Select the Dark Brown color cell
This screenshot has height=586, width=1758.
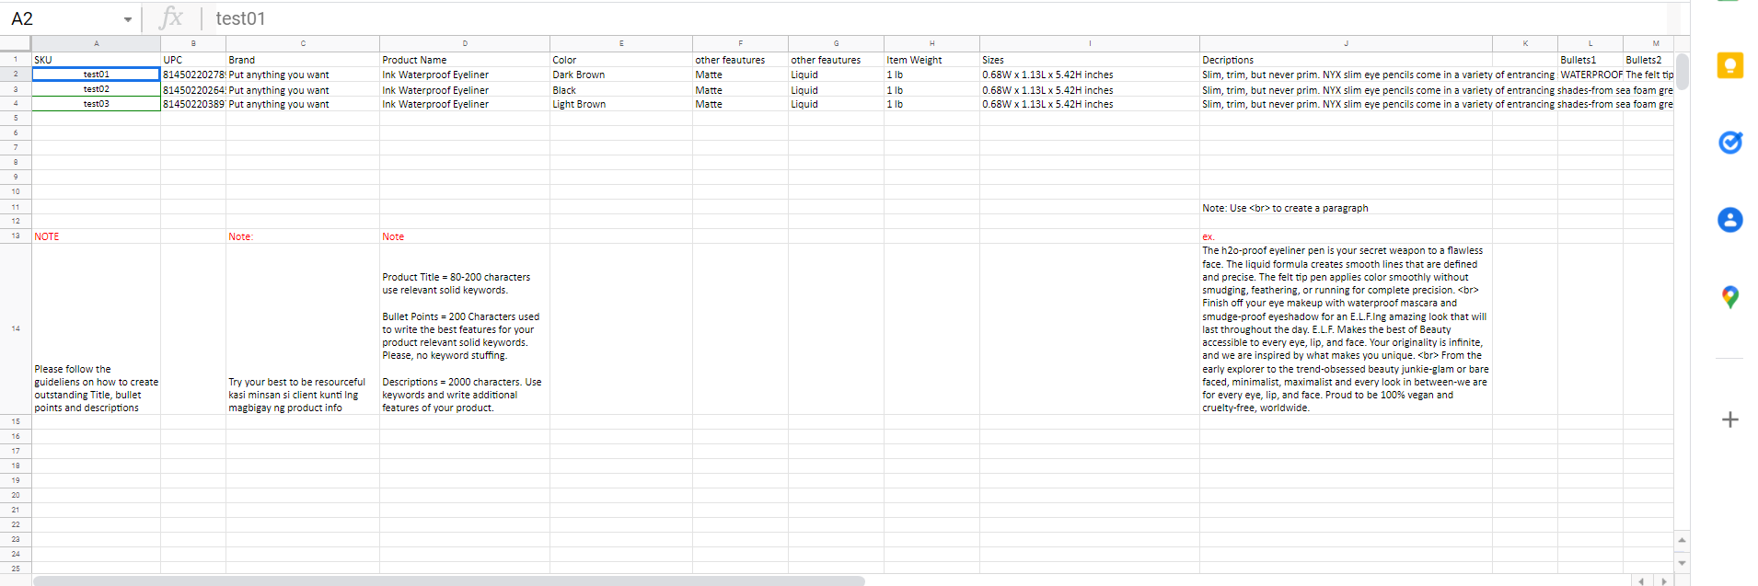pyautogui.click(x=621, y=75)
